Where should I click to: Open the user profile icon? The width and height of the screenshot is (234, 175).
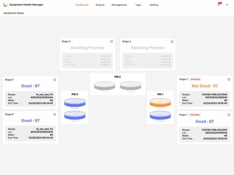227,5
